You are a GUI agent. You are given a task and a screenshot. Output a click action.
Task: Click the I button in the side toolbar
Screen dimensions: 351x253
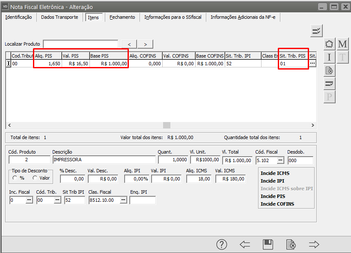pyautogui.click(x=329, y=58)
